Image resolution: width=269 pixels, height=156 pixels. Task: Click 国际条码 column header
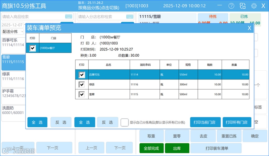(x=145, y=65)
